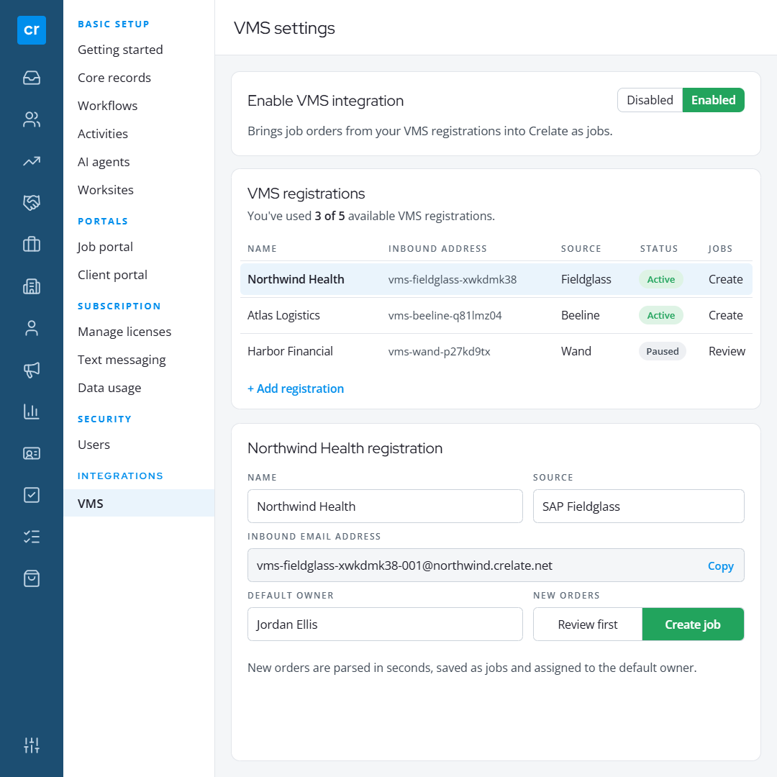Click the Crelate 'cr' logo

pos(31,30)
